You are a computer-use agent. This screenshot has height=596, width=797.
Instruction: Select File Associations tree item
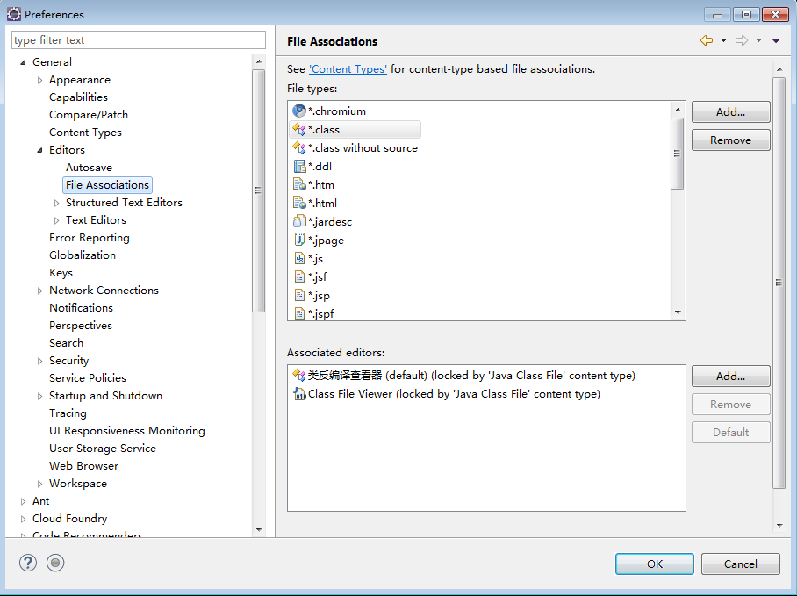(x=107, y=185)
